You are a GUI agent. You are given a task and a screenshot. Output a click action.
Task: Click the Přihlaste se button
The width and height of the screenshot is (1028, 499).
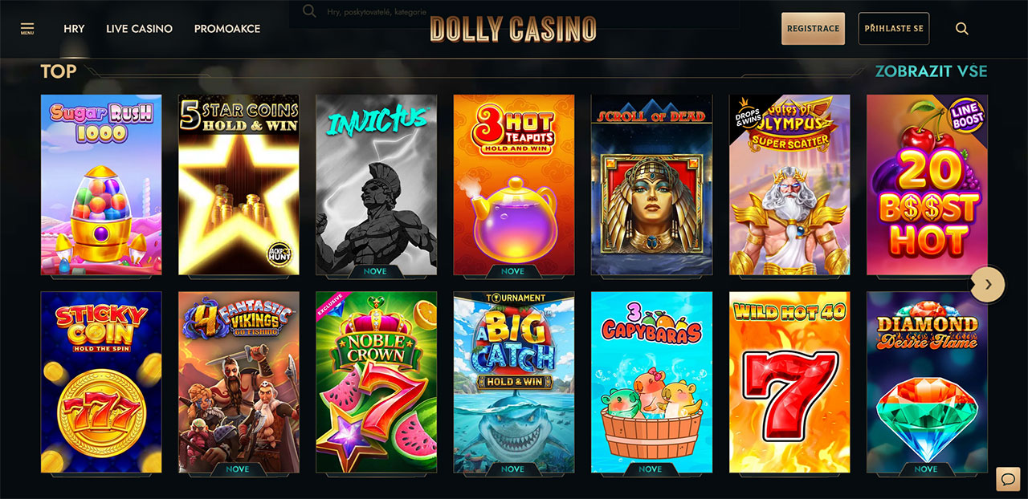(894, 28)
